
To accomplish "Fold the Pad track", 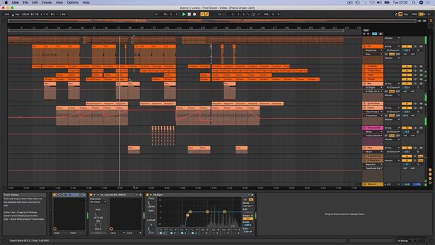I will click(364, 148).
